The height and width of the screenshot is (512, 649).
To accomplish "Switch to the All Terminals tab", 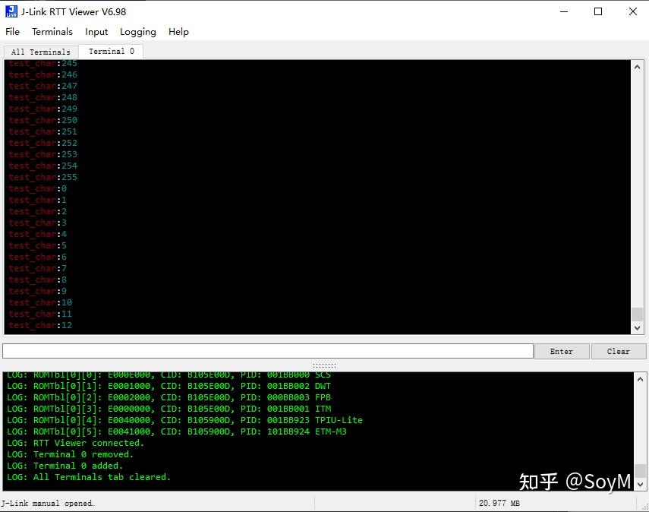I will point(39,52).
